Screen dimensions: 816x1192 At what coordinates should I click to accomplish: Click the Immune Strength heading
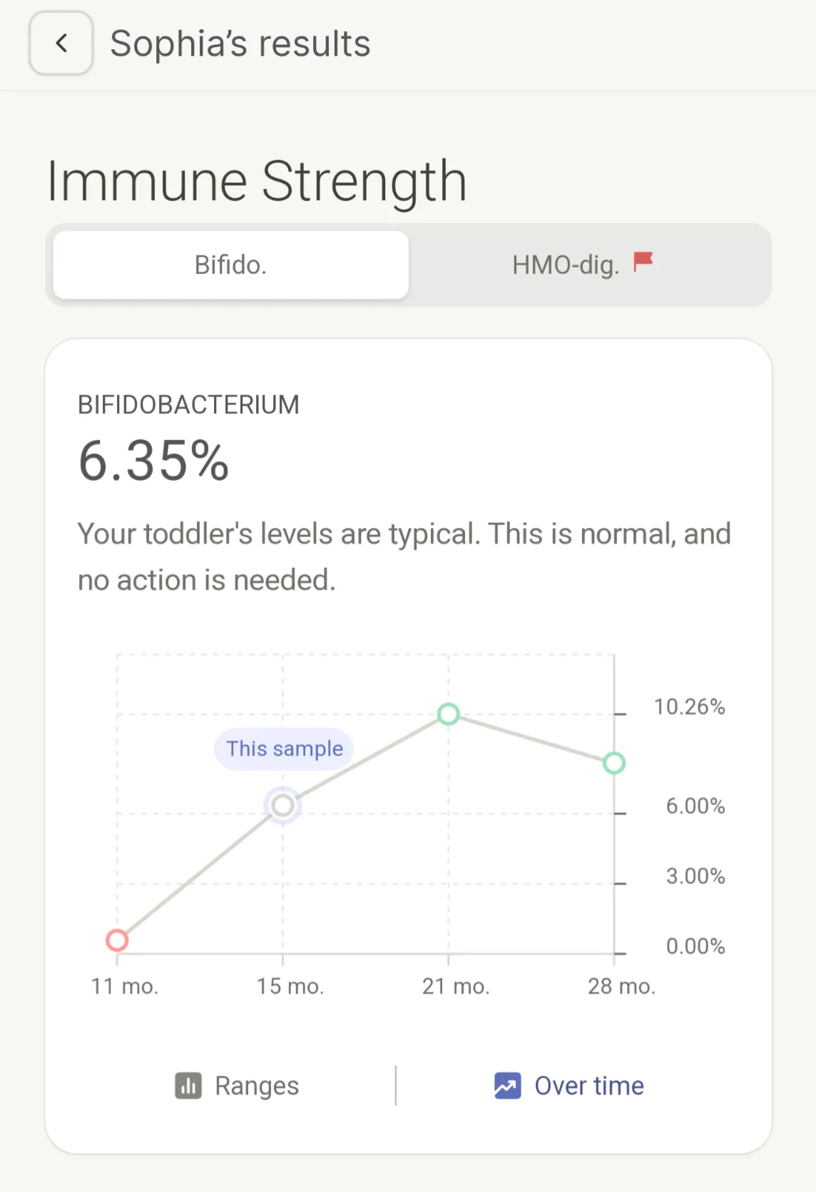[x=257, y=181]
